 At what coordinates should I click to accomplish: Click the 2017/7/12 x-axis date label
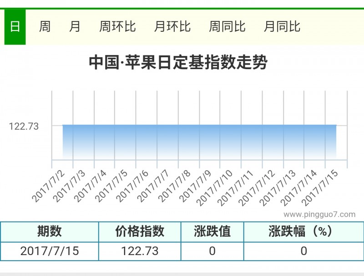pos(257,188)
